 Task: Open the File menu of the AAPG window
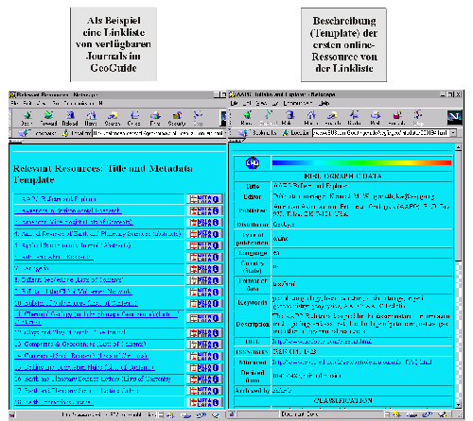(x=234, y=103)
